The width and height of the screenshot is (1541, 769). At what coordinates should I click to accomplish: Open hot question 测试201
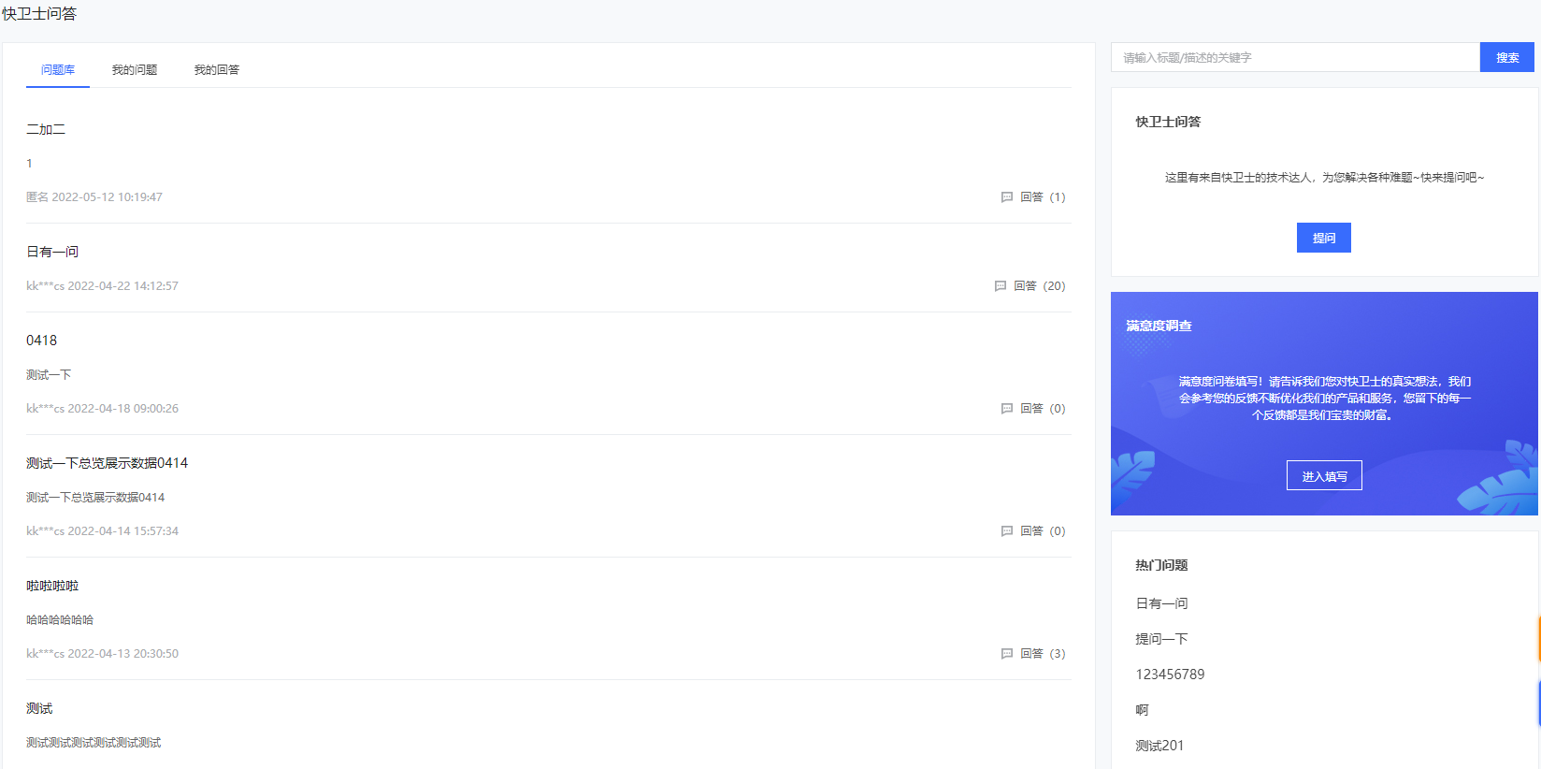(1159, 746)
